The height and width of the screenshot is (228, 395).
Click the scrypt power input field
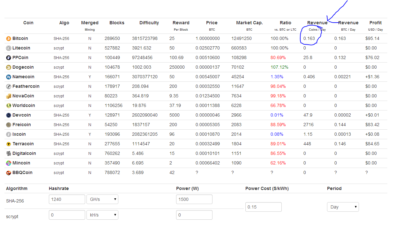pyautogui.click(x=194, y=215)
